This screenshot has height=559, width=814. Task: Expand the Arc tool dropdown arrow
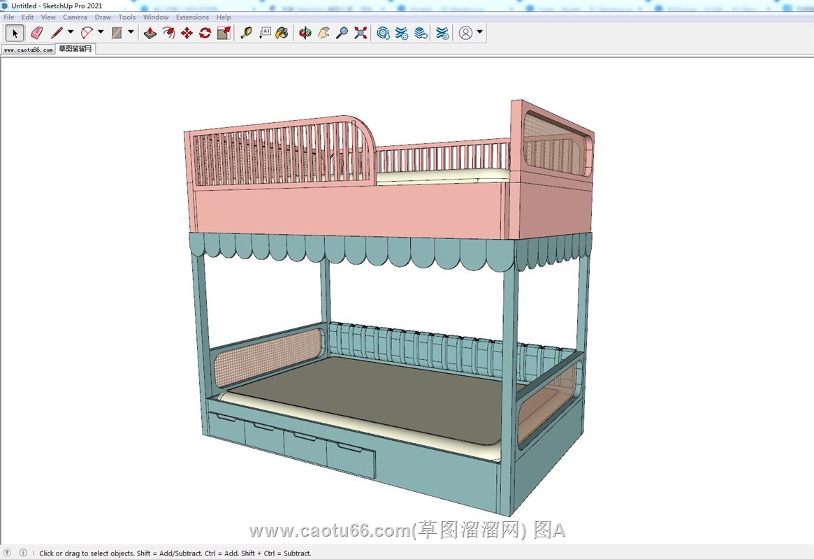pos(101,32)
